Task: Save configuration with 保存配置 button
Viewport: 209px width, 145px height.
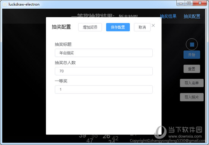Action: coord(118,27)
